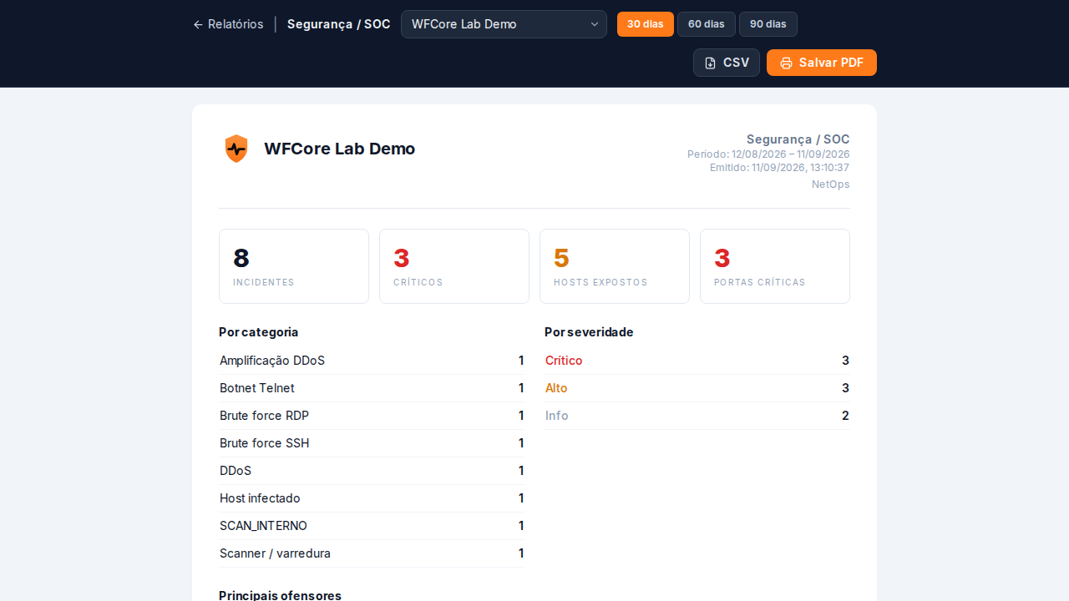
Task: Click the Info severity row
Action: tap(697, 416)
